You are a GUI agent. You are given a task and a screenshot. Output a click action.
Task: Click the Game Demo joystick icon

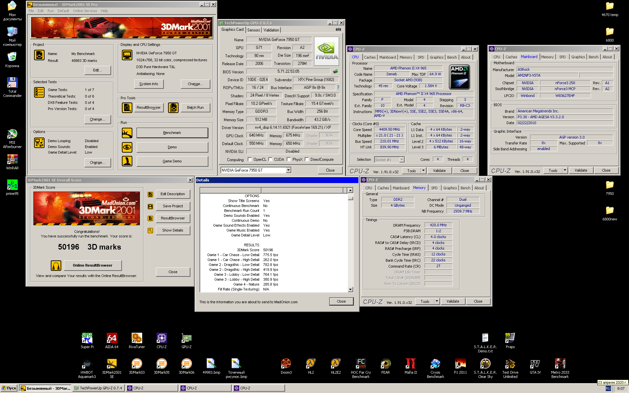click(x=127, y=161)
